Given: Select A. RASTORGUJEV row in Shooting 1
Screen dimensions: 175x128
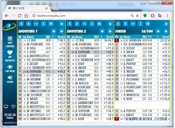Looking at the screenshot, I should pyautogui.click(x=41, y=56).
